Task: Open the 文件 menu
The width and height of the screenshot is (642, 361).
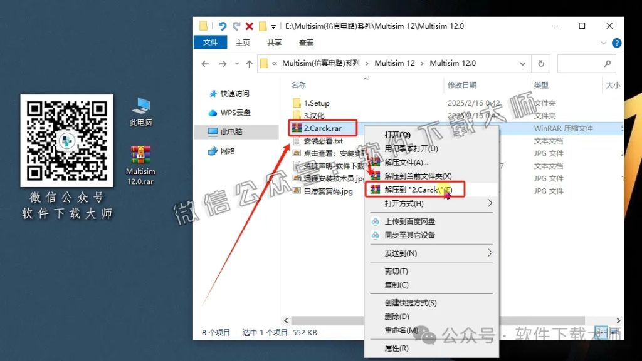Action: [x=211, y=42]
